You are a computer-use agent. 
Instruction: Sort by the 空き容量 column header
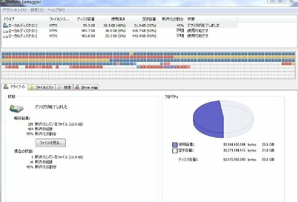pos(142,19)
